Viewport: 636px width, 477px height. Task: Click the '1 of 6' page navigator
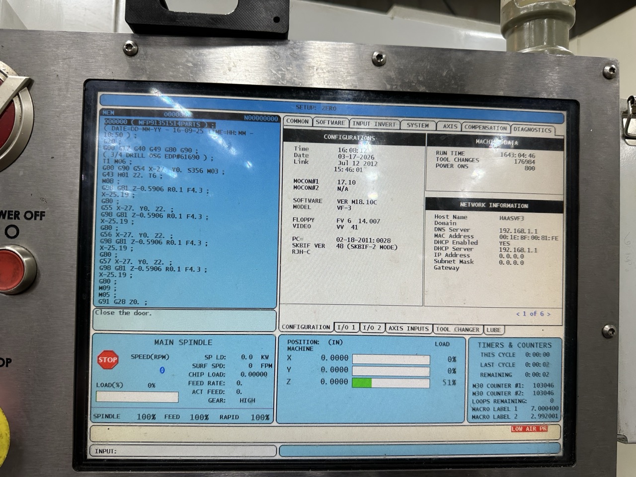point(533,314)
